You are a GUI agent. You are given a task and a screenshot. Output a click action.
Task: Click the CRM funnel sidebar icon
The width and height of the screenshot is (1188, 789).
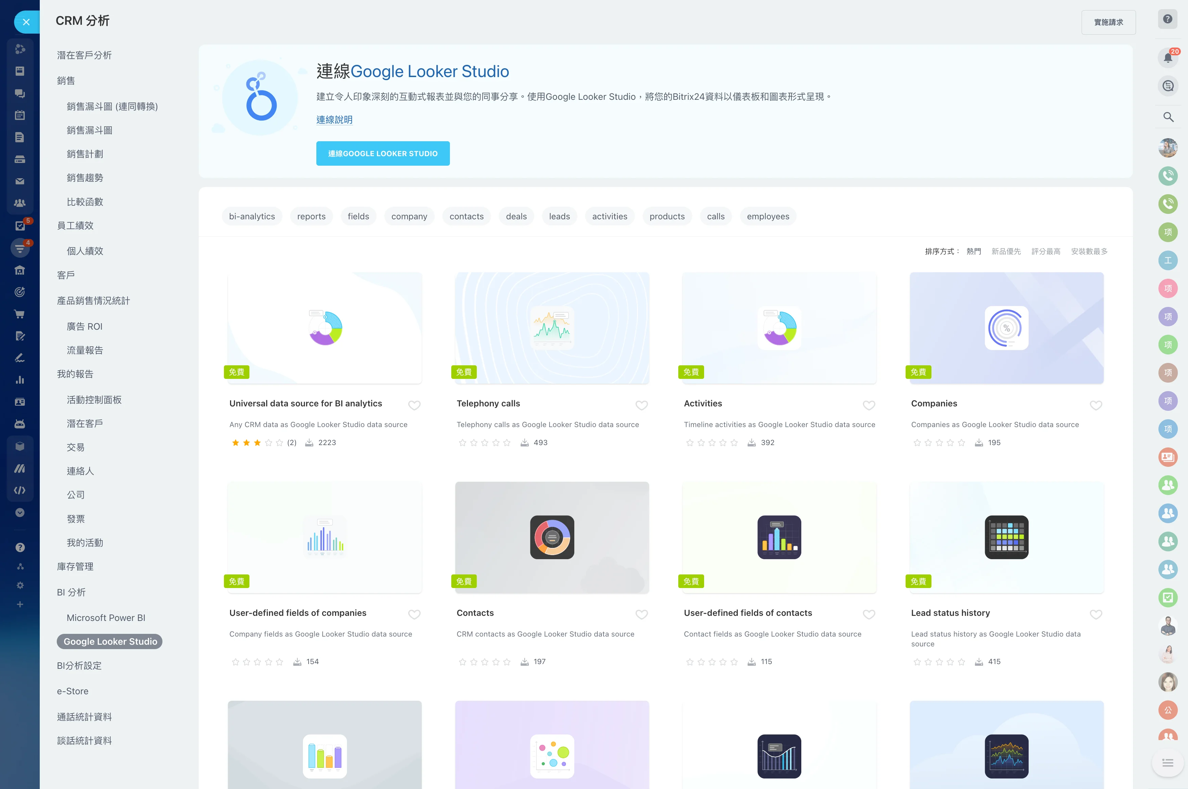[x=20, y=248]
